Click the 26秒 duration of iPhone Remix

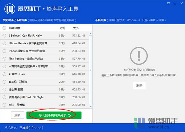point(62,43)
